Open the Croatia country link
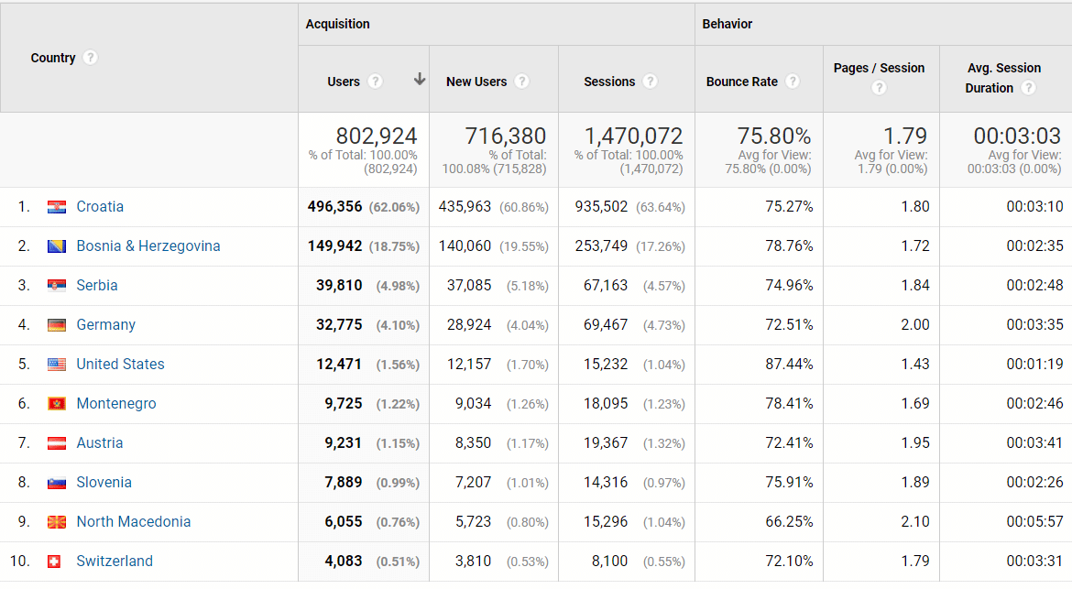 coord(100,207)
